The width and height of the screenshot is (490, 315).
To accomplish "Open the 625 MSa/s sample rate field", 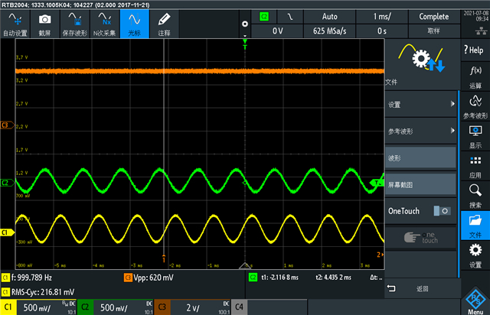I will pyautogui.click(x=330, y=31).
